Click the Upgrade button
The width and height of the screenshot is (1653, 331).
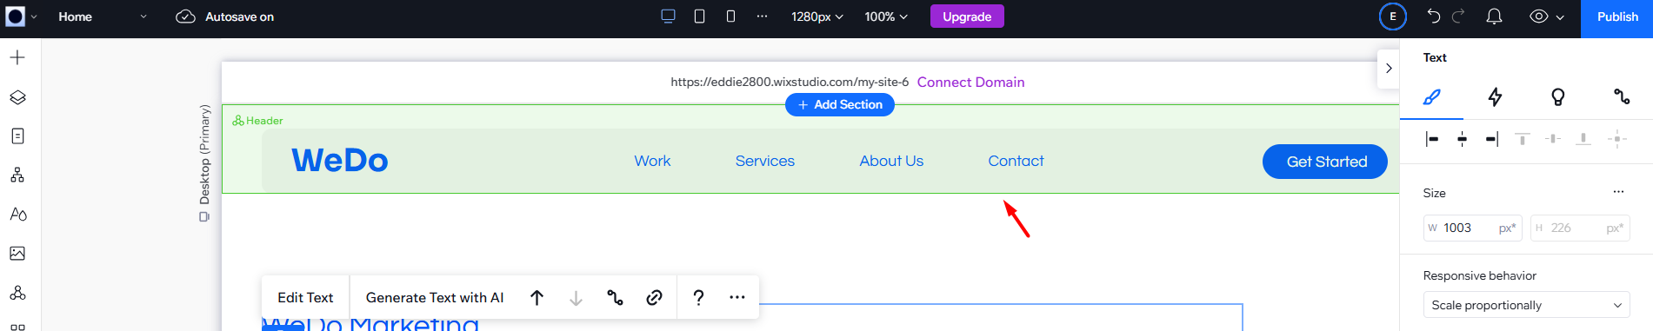point(967,17)
